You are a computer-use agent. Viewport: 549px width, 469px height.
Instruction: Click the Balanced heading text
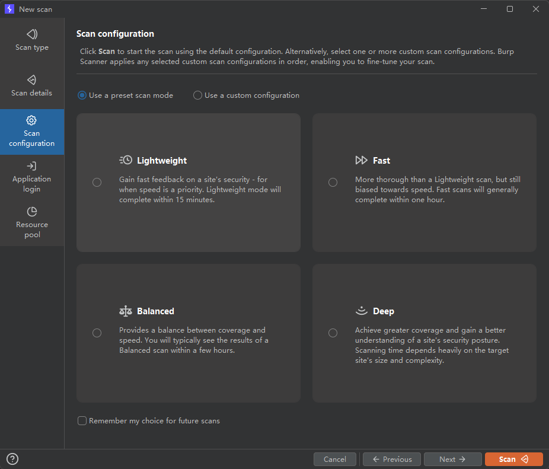pos(155,311)
